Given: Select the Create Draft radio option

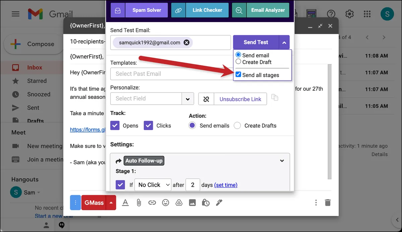Looking at the screenshot, I should click(x=238, y=62).
